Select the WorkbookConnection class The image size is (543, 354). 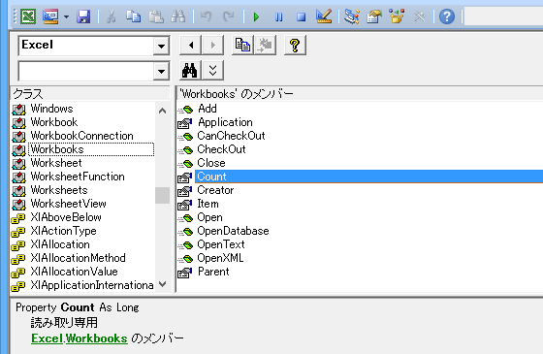pyautogui.click(x=81, y=136)
